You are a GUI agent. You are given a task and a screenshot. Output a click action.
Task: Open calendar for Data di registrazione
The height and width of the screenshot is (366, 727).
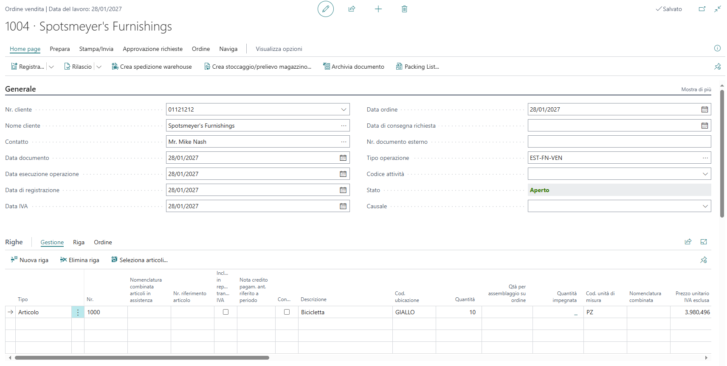(343, 190)
